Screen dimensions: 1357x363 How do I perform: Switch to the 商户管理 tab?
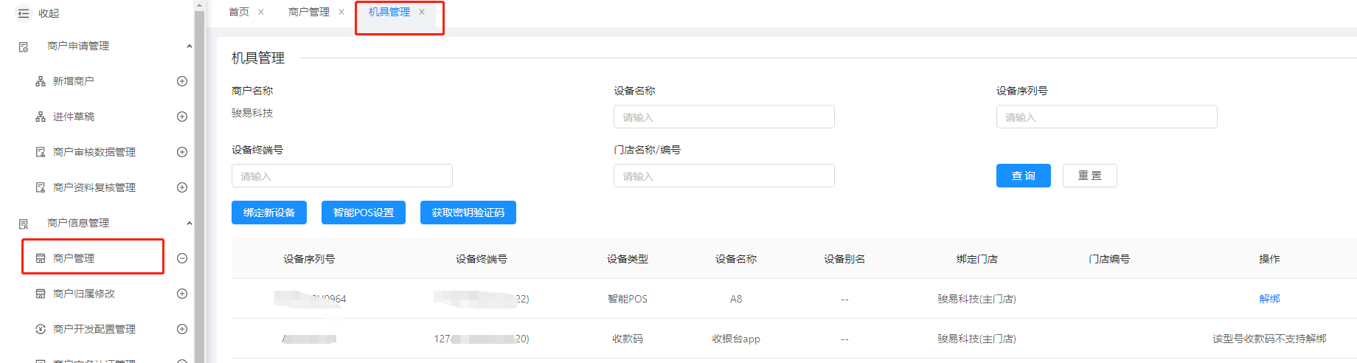(309, 12)
